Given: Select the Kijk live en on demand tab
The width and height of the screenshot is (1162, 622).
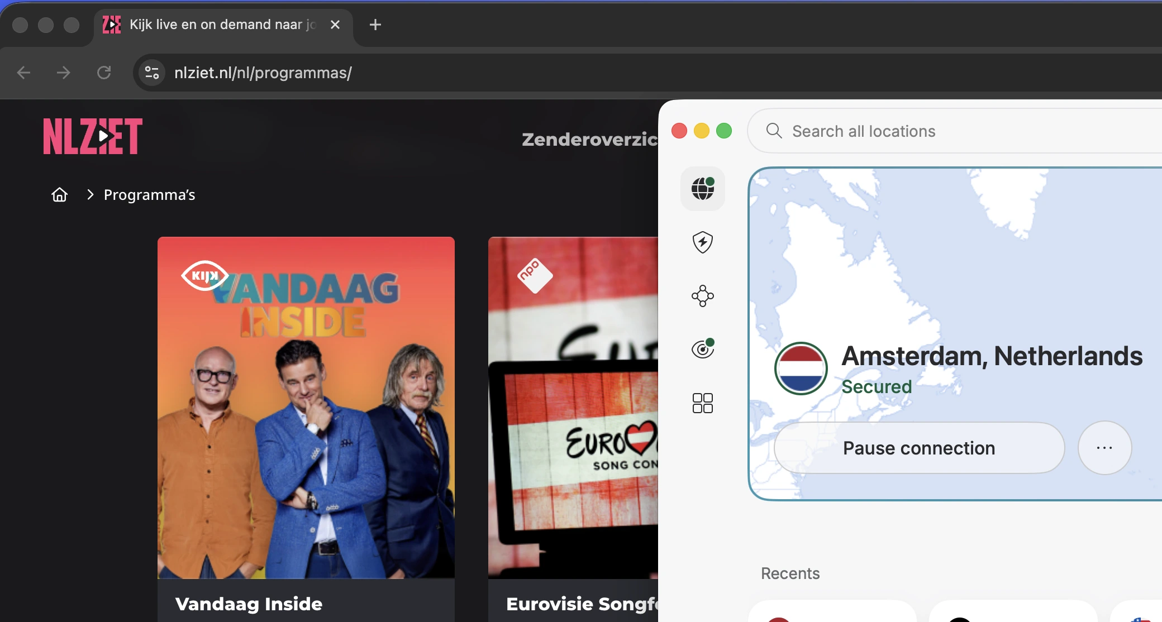Looking at the screenshot, I should coord(223,25).
